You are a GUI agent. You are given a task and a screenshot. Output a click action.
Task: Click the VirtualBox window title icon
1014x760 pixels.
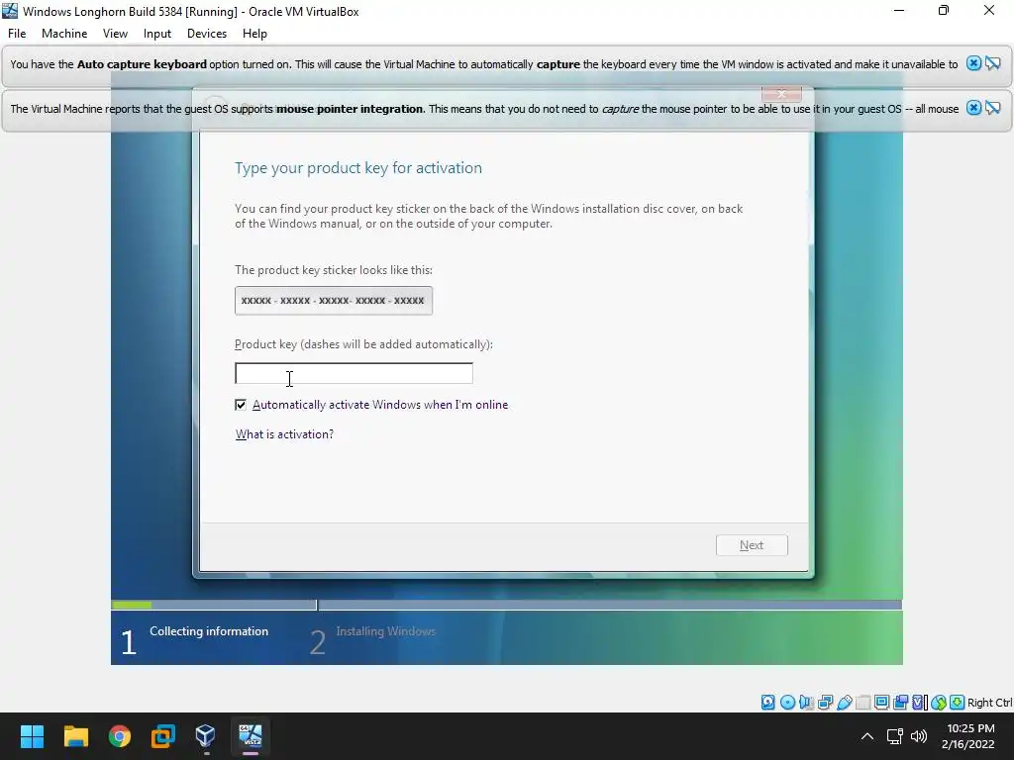pyautogui.click(x=10, y=11)
